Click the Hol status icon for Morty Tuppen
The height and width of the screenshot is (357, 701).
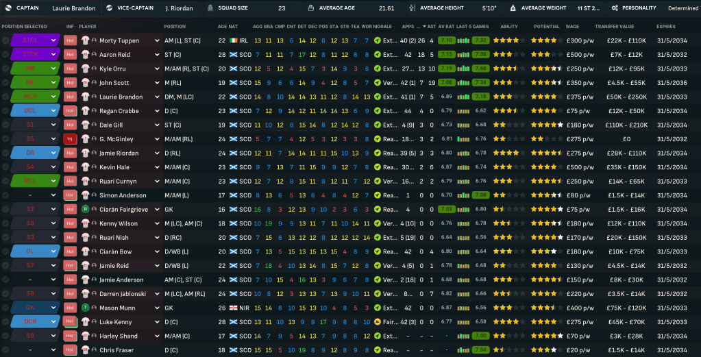(x=70, y=40)
